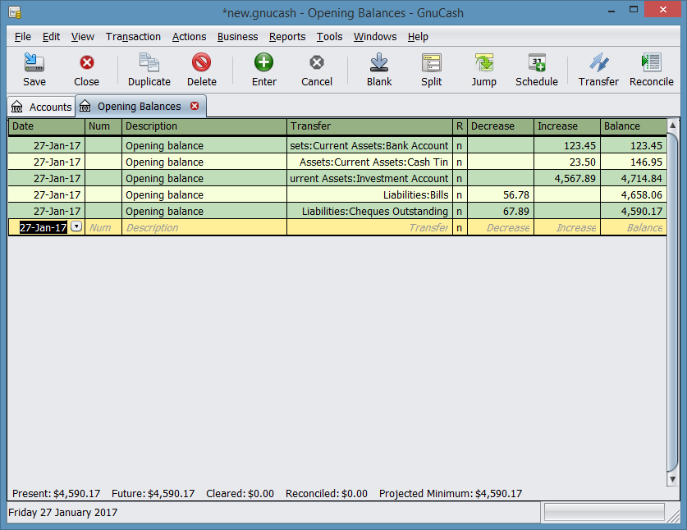Select the Liabilities:Bills transfer cell
The image size is (687, 530).
[x=370, y=195]
